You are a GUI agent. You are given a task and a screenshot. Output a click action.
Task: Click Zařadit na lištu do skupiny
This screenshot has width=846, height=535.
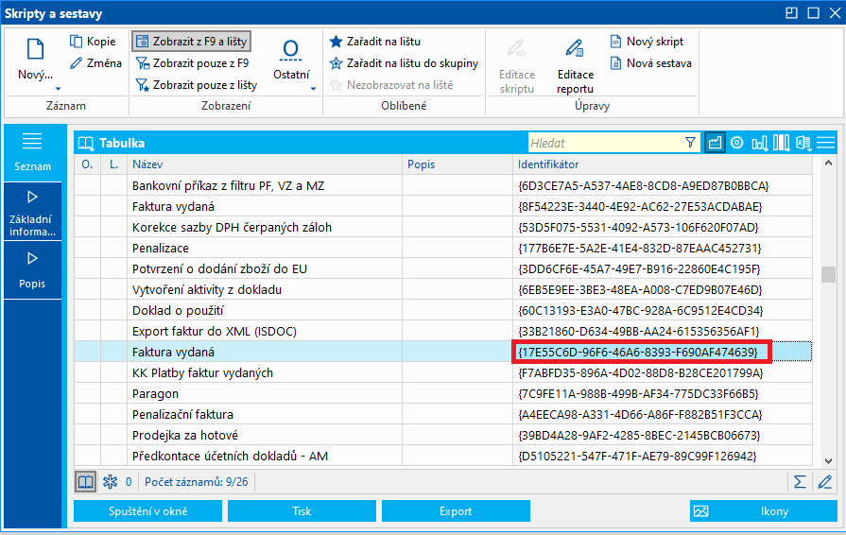pos(405,63)
